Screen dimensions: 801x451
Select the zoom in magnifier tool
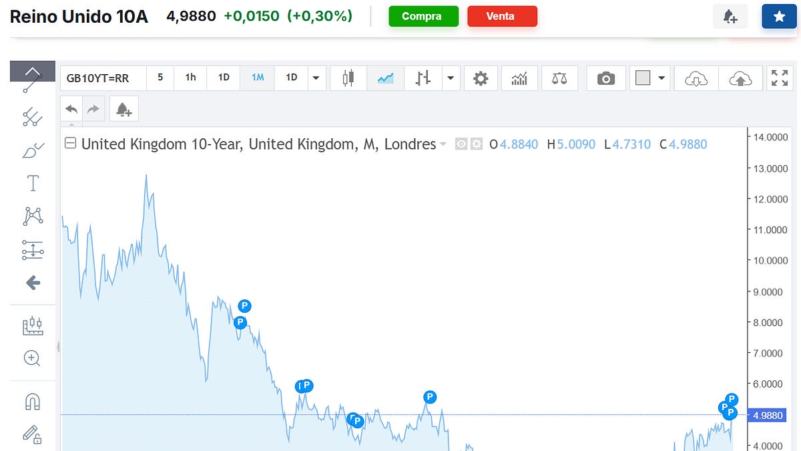pyautogui.click(x=32, y=358)
